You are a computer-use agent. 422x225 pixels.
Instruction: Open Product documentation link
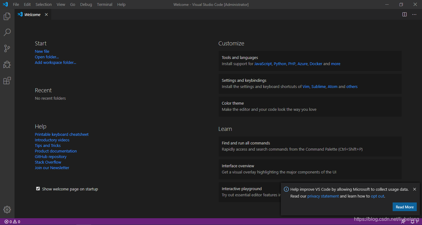pyautogui.click(x=56, y=151)
